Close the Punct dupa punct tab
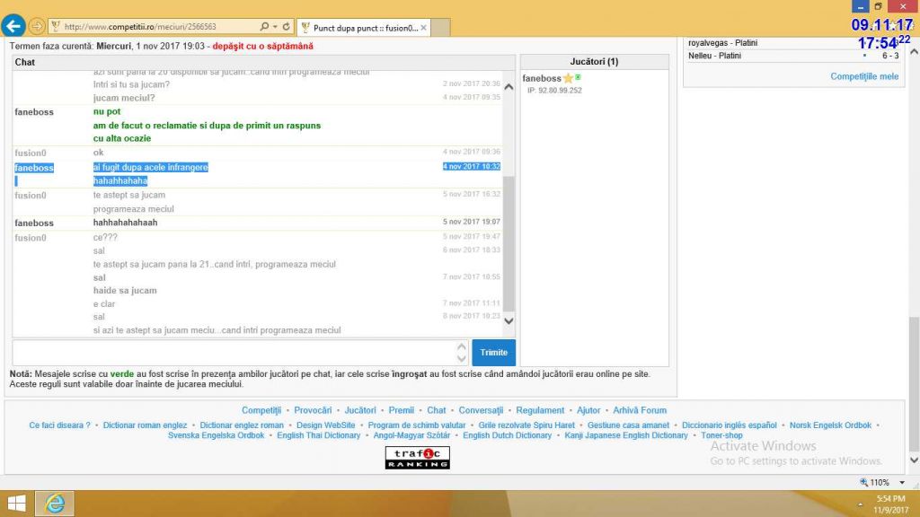Screen dimensions: 920x517 click(423, 27)
